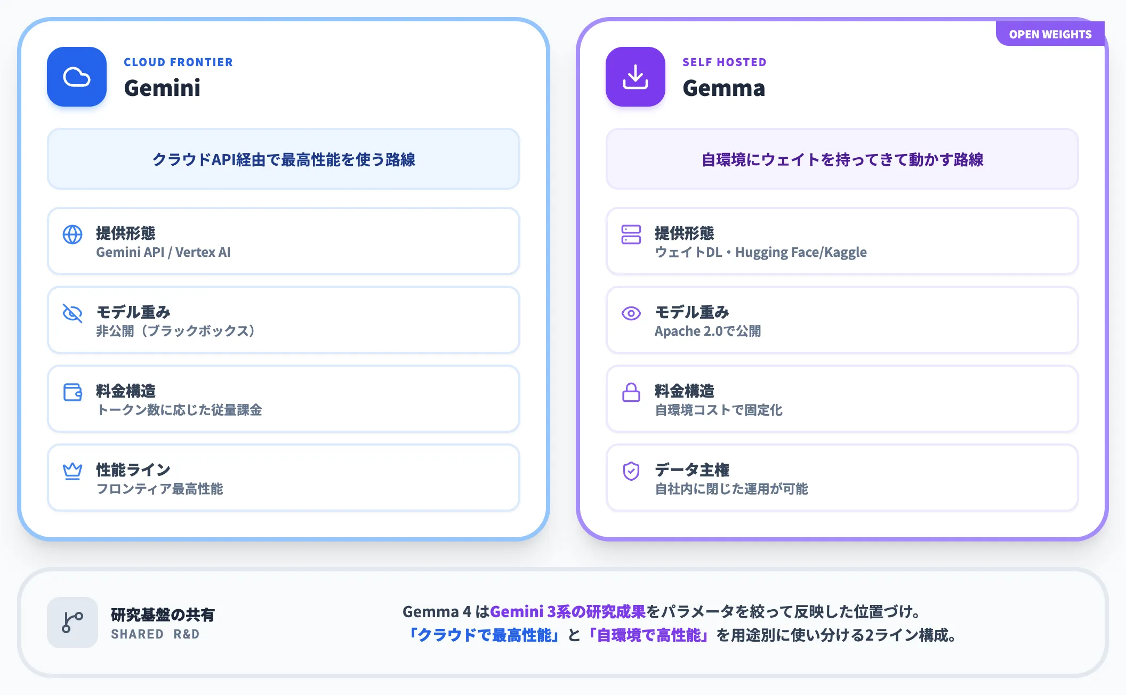This screenshot has width=1126, height=695.
Task: Click the 性能ライン row title
Action: (133, 470)
